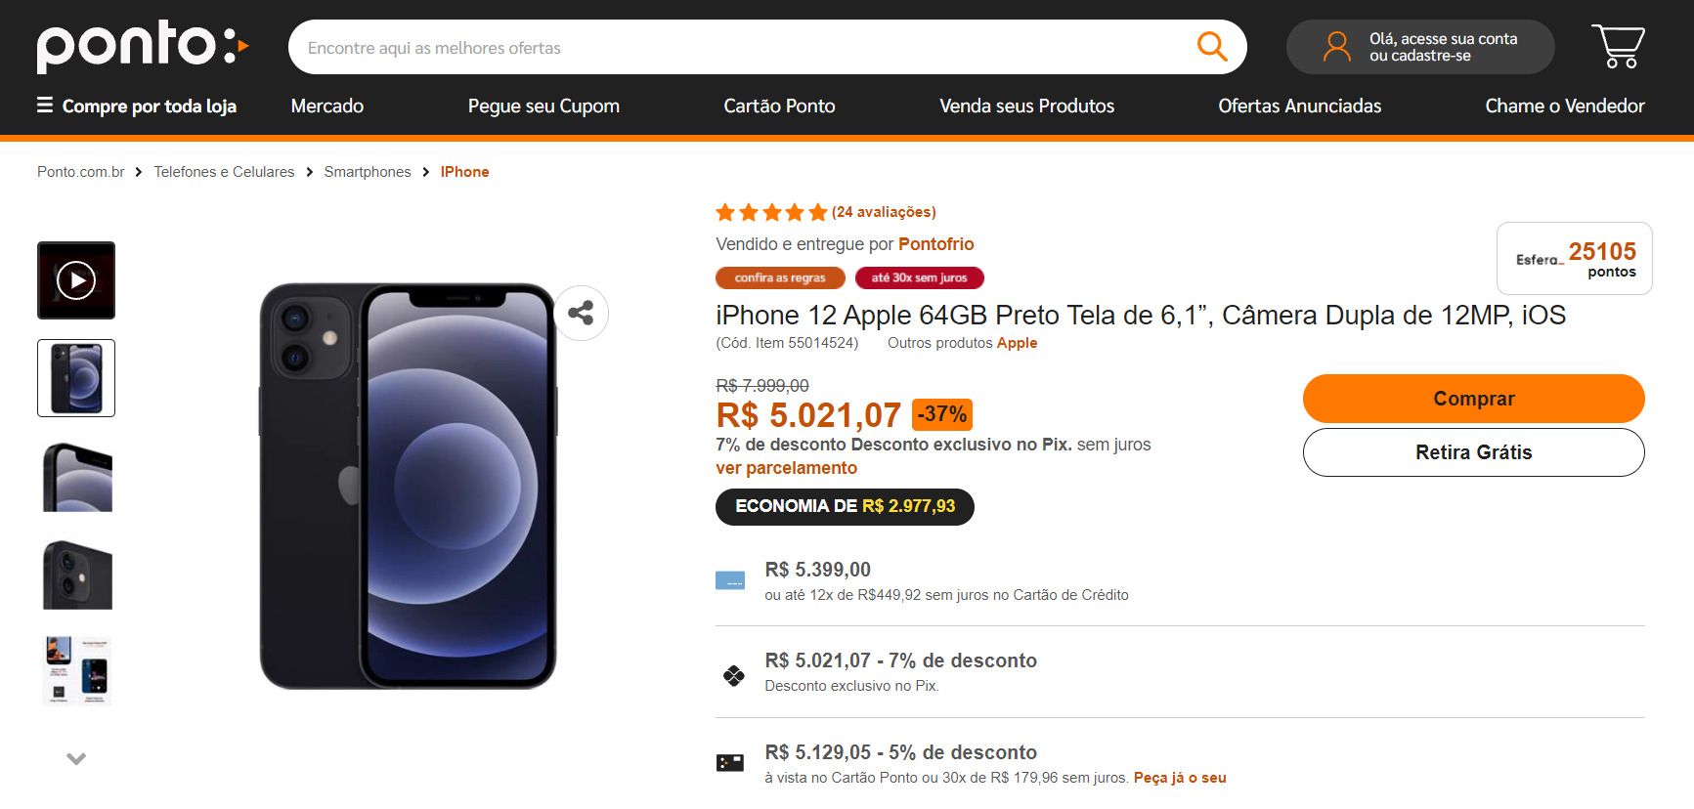Image resolution: width=1694 pixels, height=809 pixels.
Task: Go to Ofertas Anunciadas menu item
Action: (1299, 106)
